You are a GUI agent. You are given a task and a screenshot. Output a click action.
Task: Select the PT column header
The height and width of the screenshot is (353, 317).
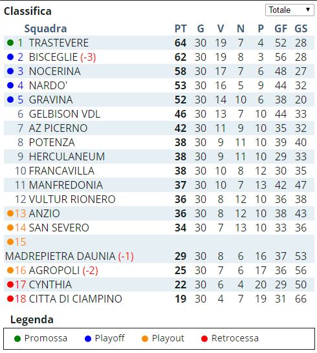pos(180,28)
